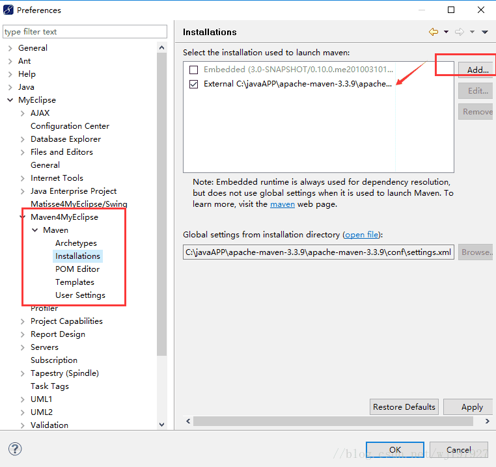This screenshot has width=496, height=467.
Task: Expand the Database Explorer node
Action: tap(23, 139)
